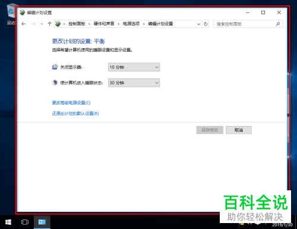Screen dimensions: 297x229
Task: Open 硬件和声音 breadcrumb
Action: point(104,24)
